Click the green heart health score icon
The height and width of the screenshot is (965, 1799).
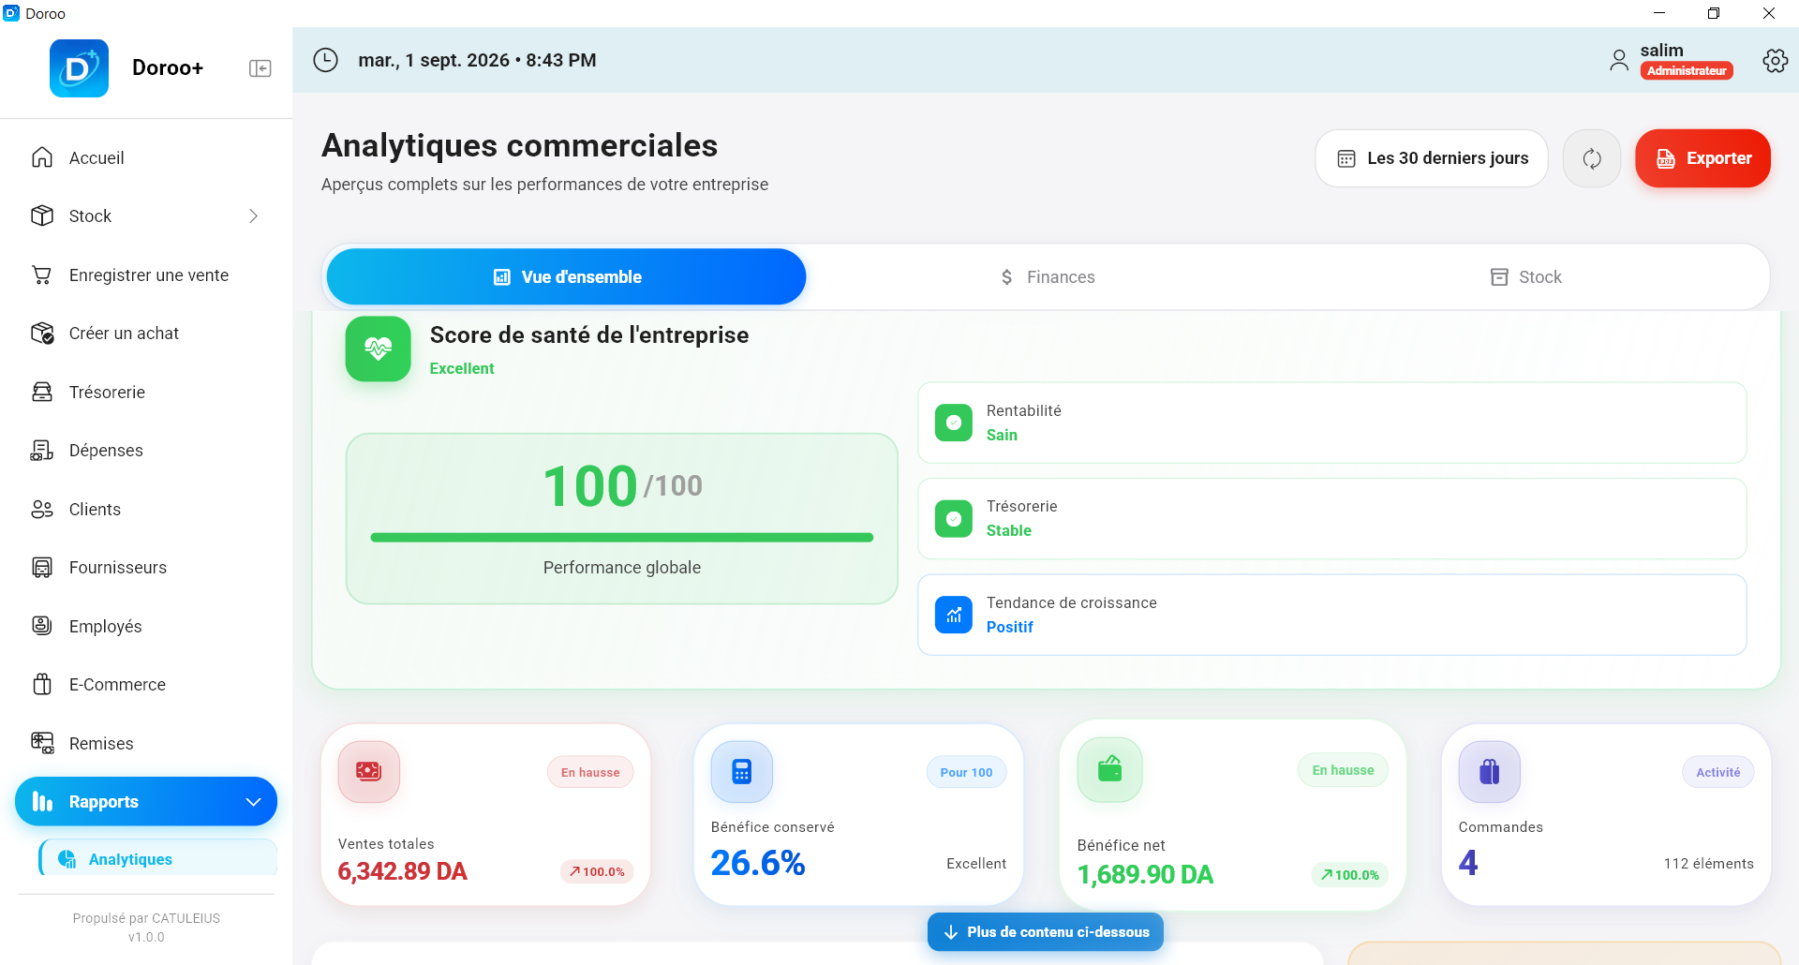click(379, 349)
